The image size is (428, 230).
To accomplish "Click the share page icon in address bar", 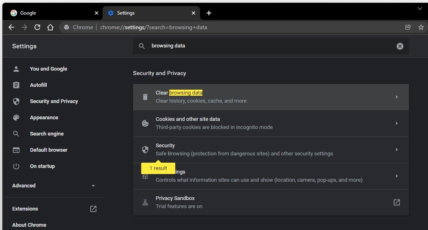I will (x=408, y=27).
